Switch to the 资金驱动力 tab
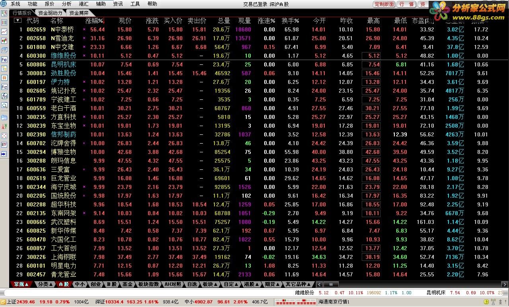 (50, 13)
